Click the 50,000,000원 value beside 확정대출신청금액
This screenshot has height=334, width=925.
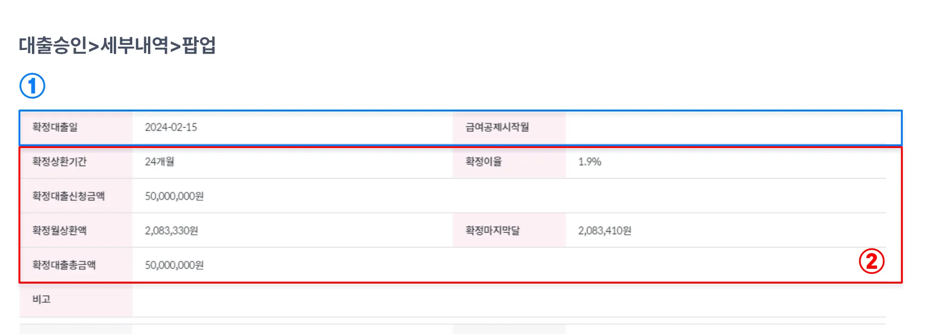pyautogui.click(x=174, y=196)
